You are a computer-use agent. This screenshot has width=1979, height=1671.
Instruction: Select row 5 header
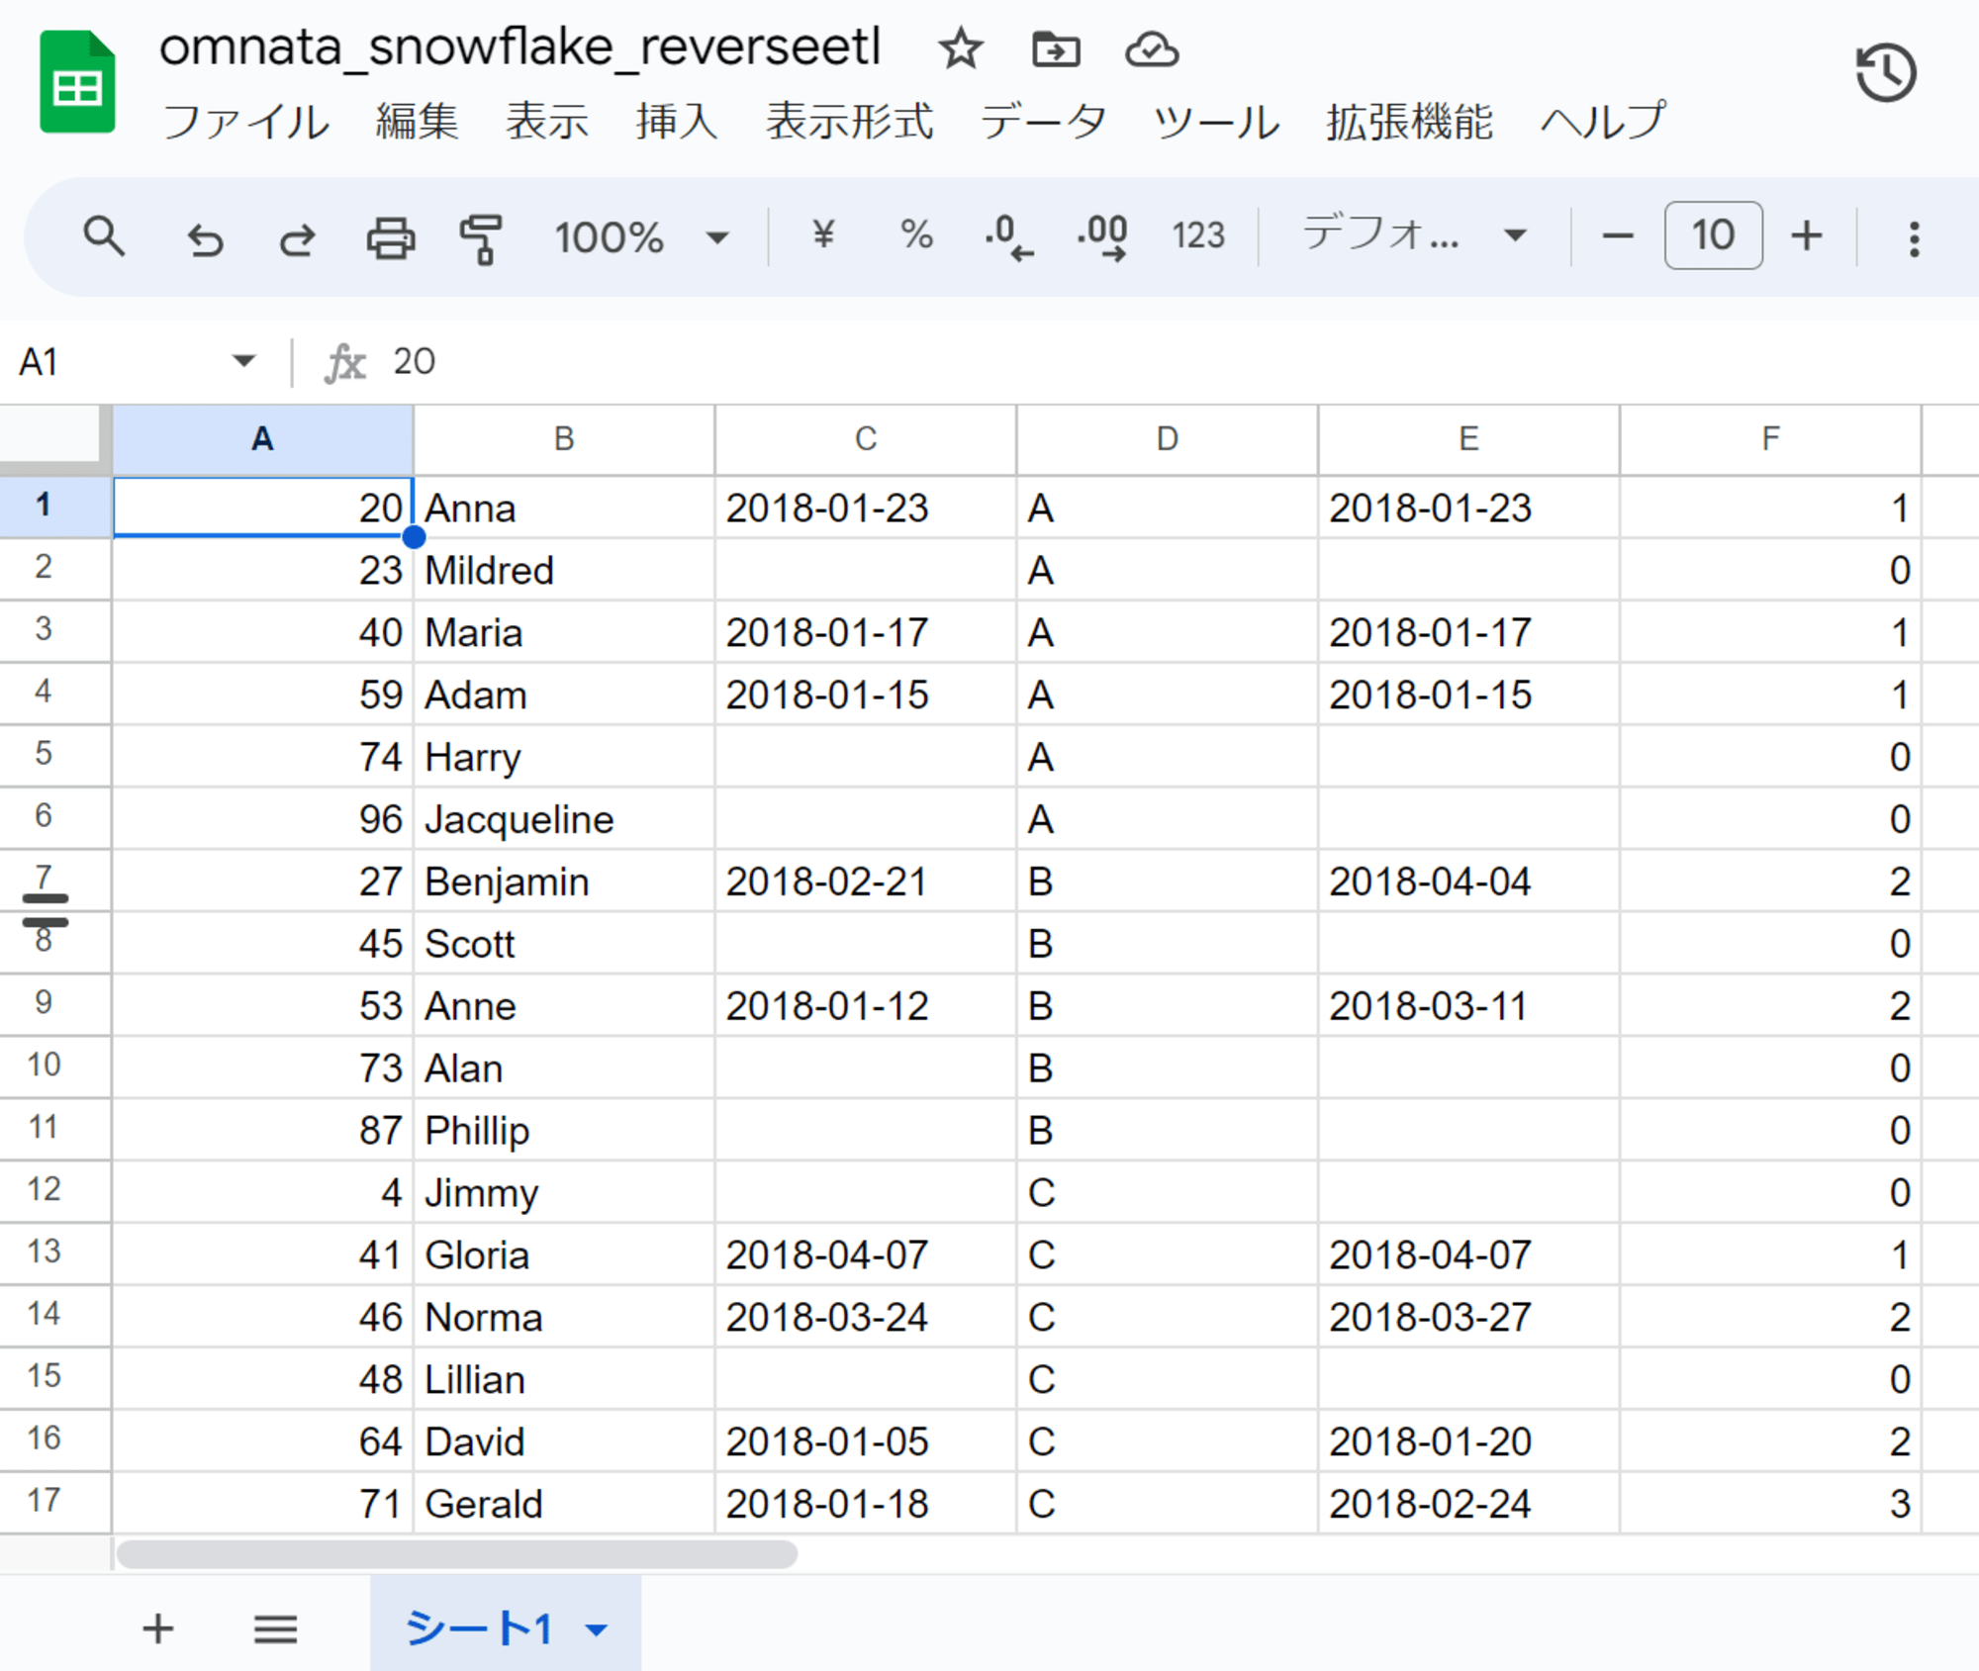coord(55,756)
